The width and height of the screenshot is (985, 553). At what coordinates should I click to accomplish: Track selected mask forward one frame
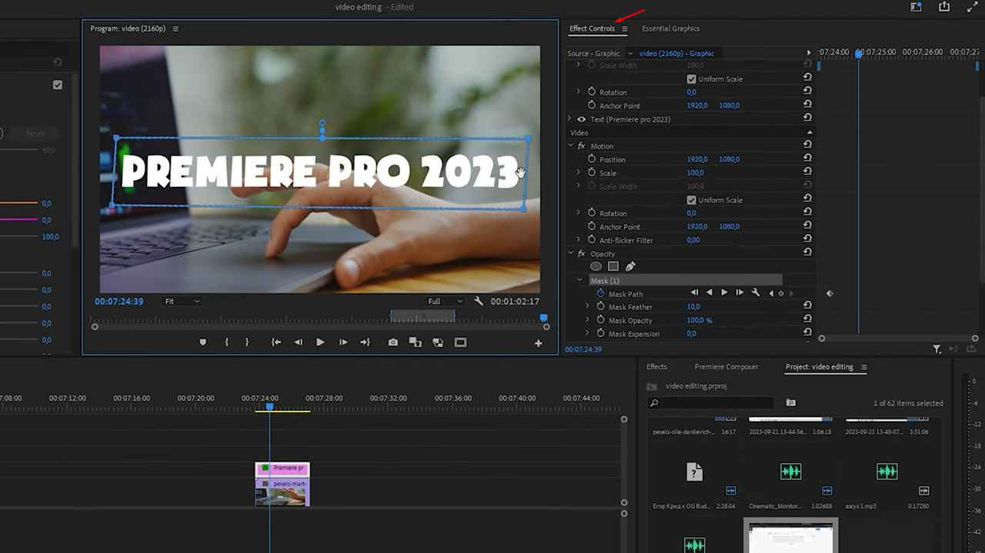pyautogui.click(x=740, y=293)
